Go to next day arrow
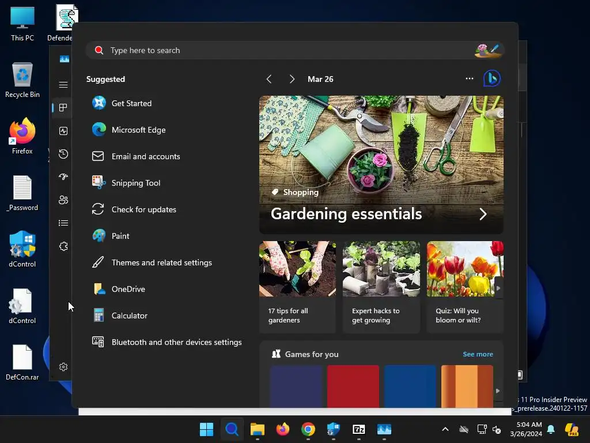Screen dimensions: 590x443 [x=292, y=79]
